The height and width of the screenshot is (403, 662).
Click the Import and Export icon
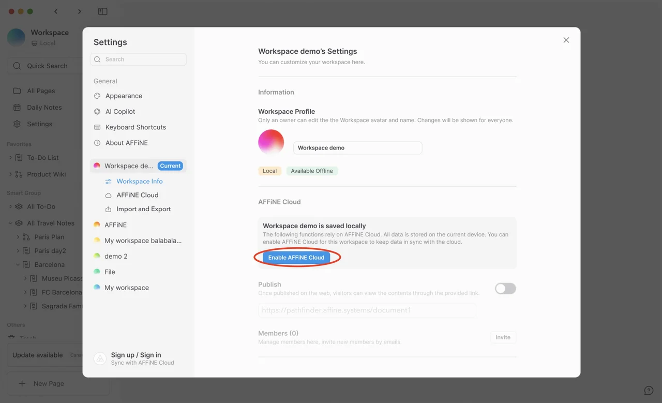108,210
